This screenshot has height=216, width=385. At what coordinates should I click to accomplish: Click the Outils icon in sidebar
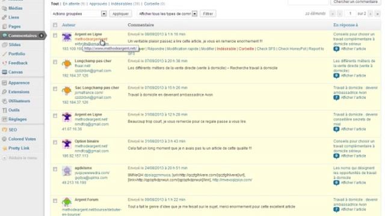tap(4, 110)
